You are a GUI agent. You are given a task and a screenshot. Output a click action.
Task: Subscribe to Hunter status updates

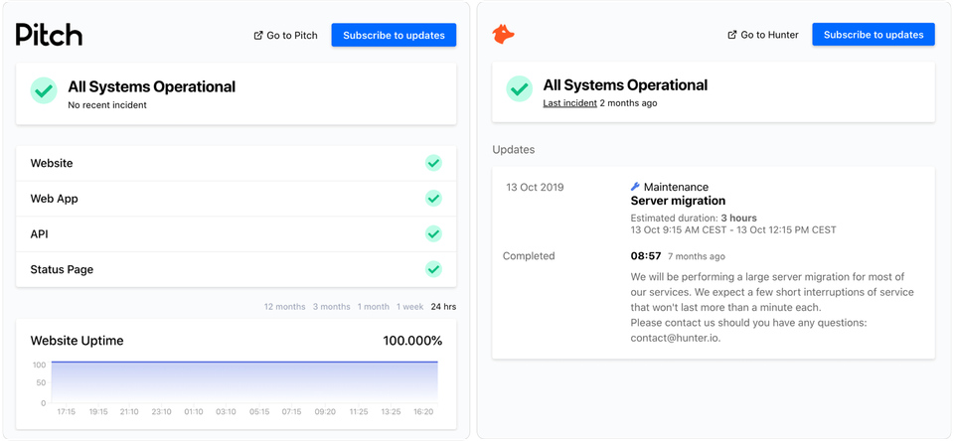pos(874,35)
